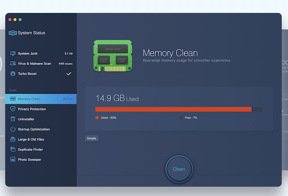Click the Duplicate Finder icon
The height and width of the screenshot is (196, 288).
13,149
